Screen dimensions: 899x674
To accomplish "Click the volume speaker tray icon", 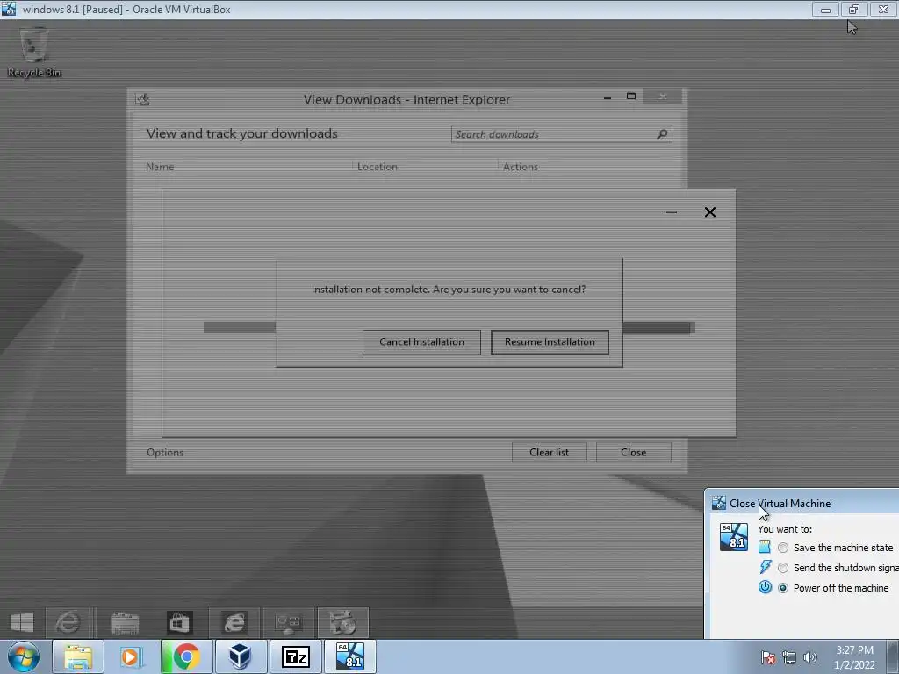I will 810,657.
